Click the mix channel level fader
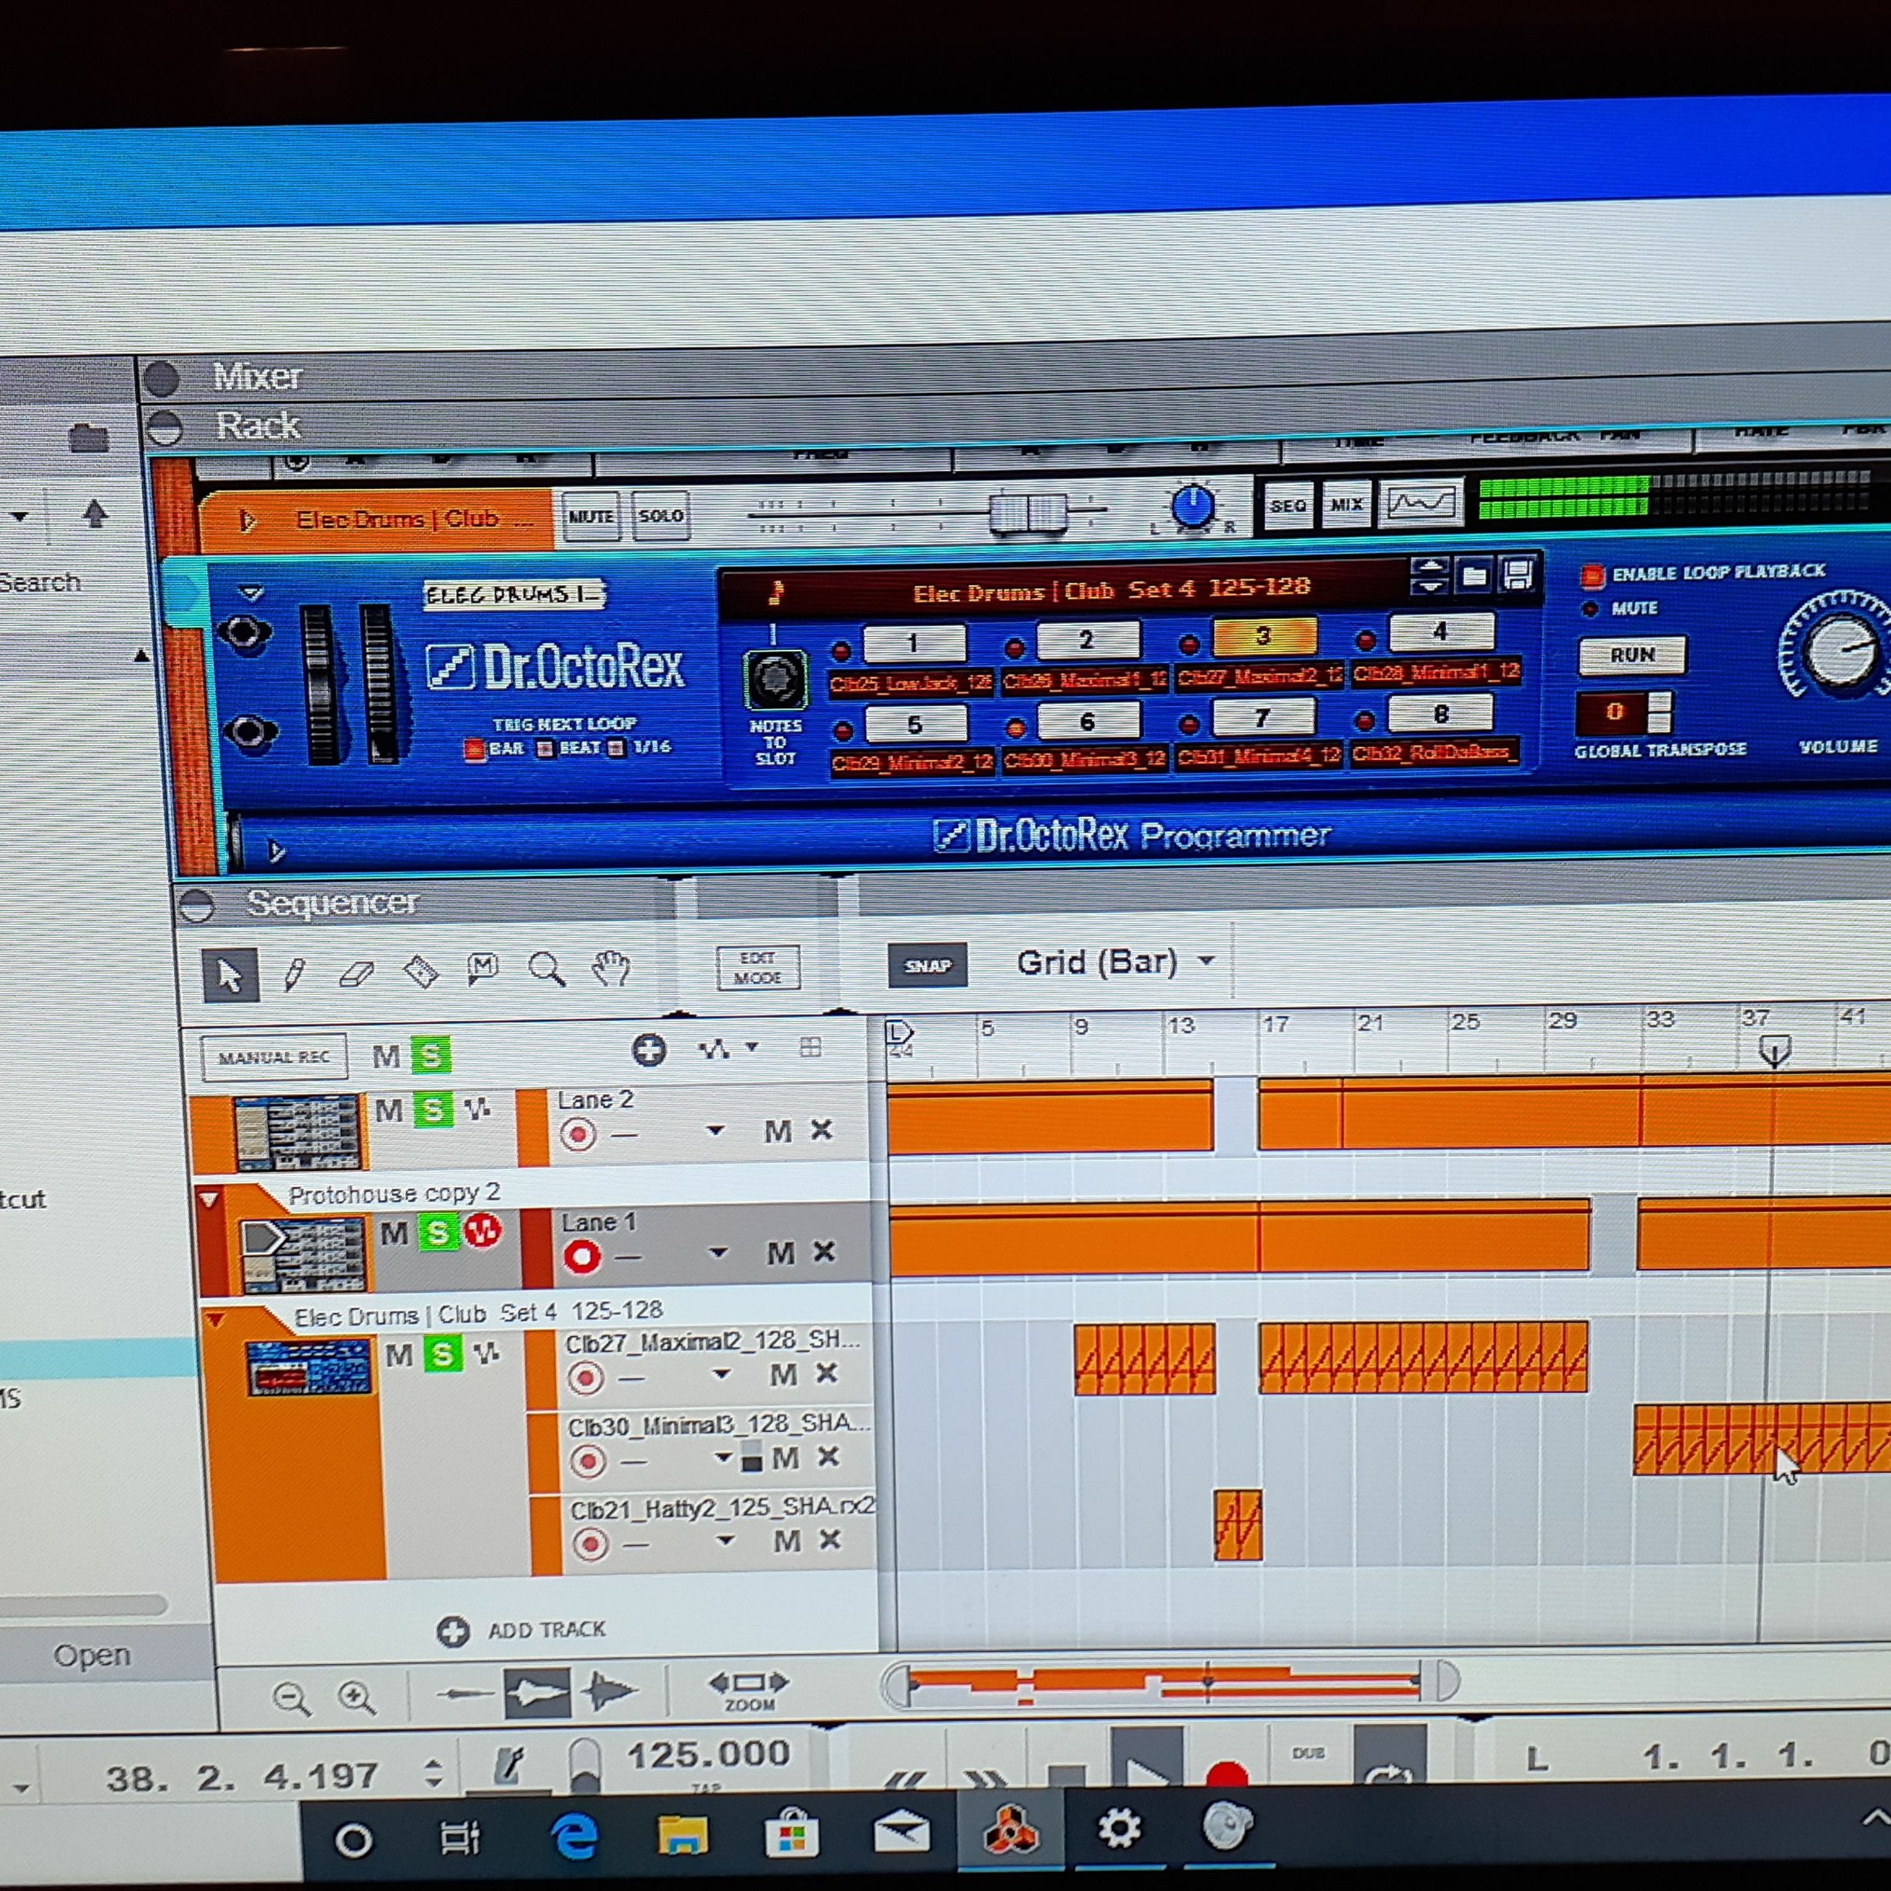 point(1027,512)
